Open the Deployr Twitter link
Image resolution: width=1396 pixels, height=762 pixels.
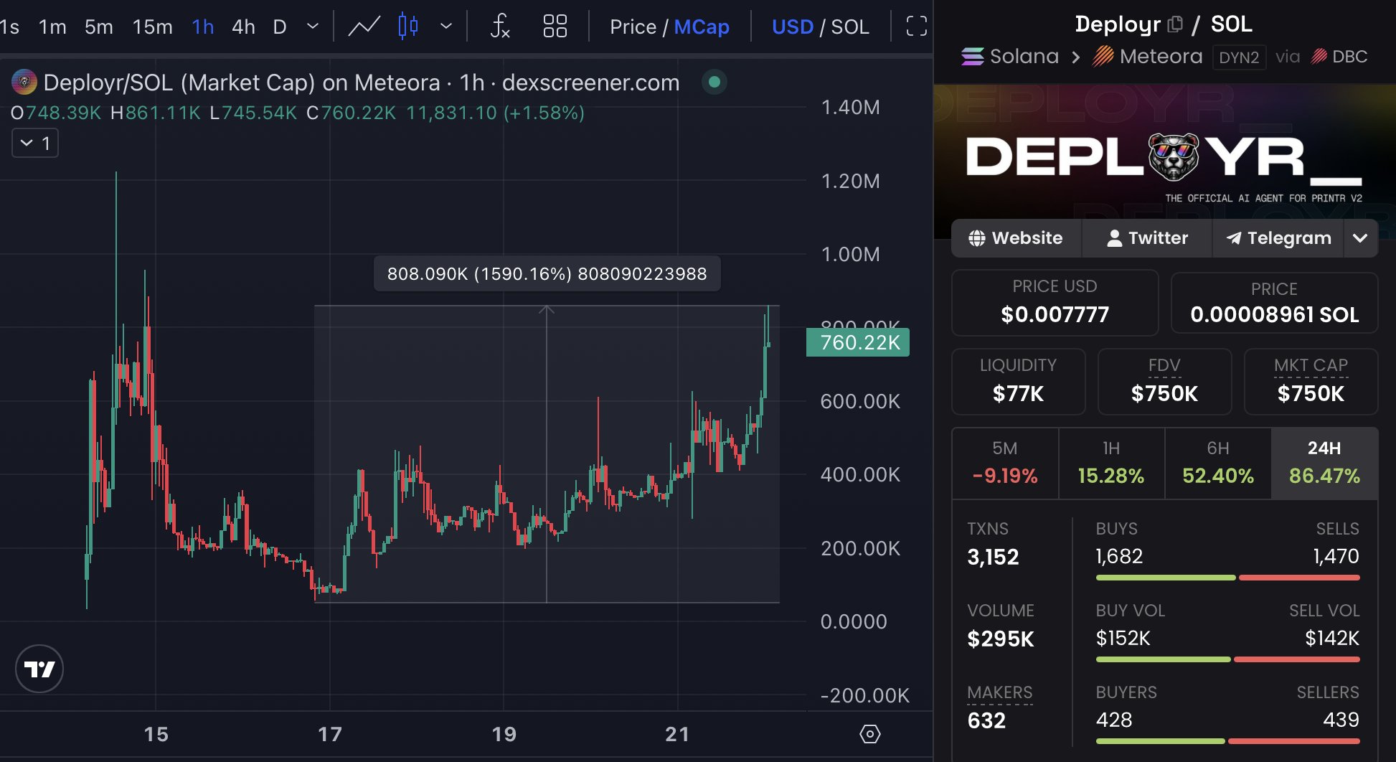1147,238
